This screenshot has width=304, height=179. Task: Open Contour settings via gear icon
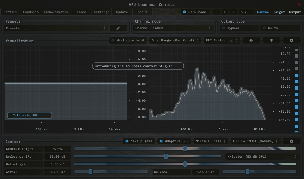pos(292,141)
